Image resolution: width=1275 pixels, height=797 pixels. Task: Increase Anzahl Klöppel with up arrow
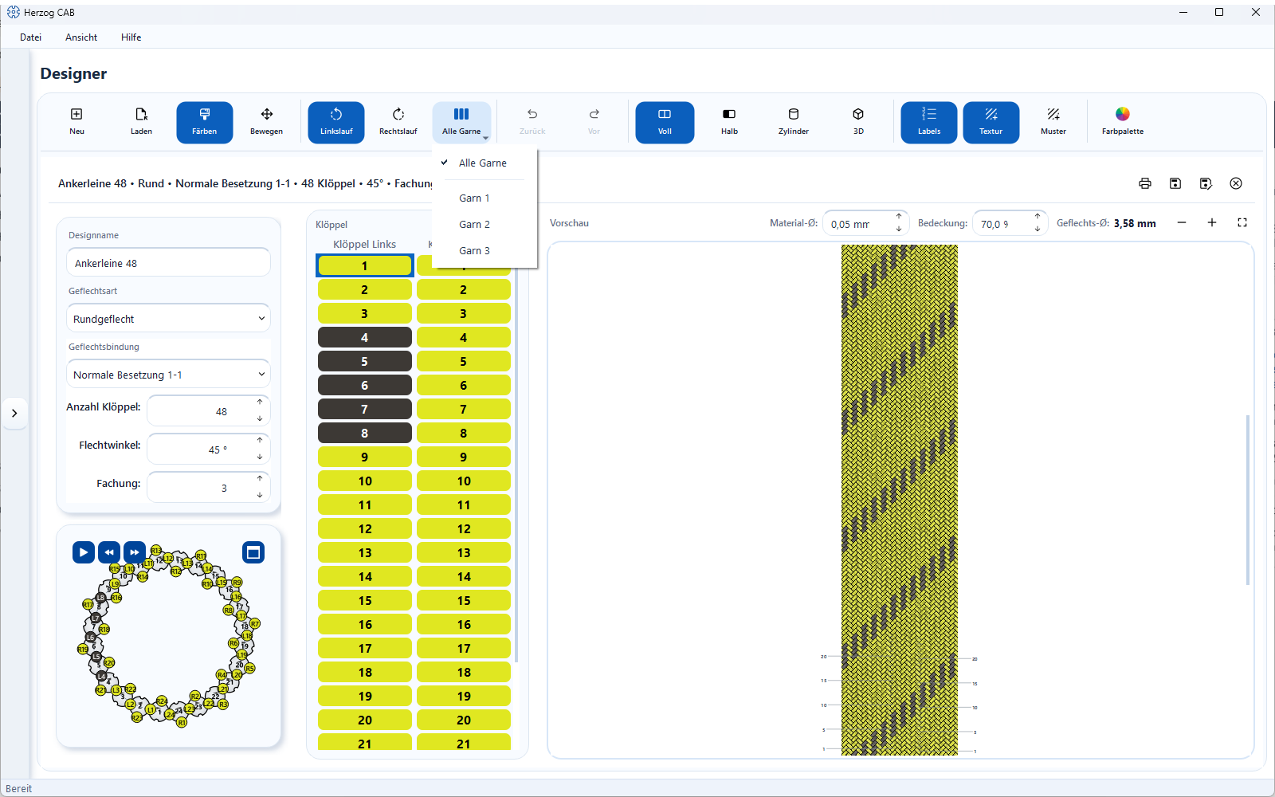pyautogui.click(x=260, y=402)
